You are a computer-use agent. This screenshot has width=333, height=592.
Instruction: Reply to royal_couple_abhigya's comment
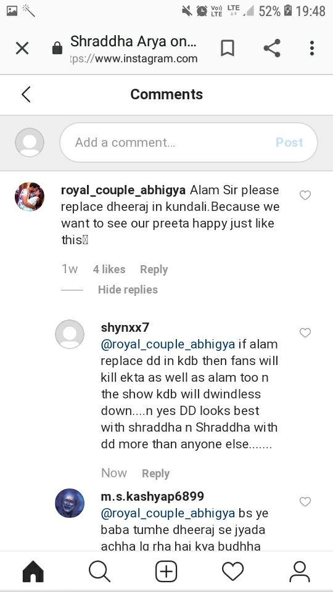pyautogui.click(x=154, y=269)
